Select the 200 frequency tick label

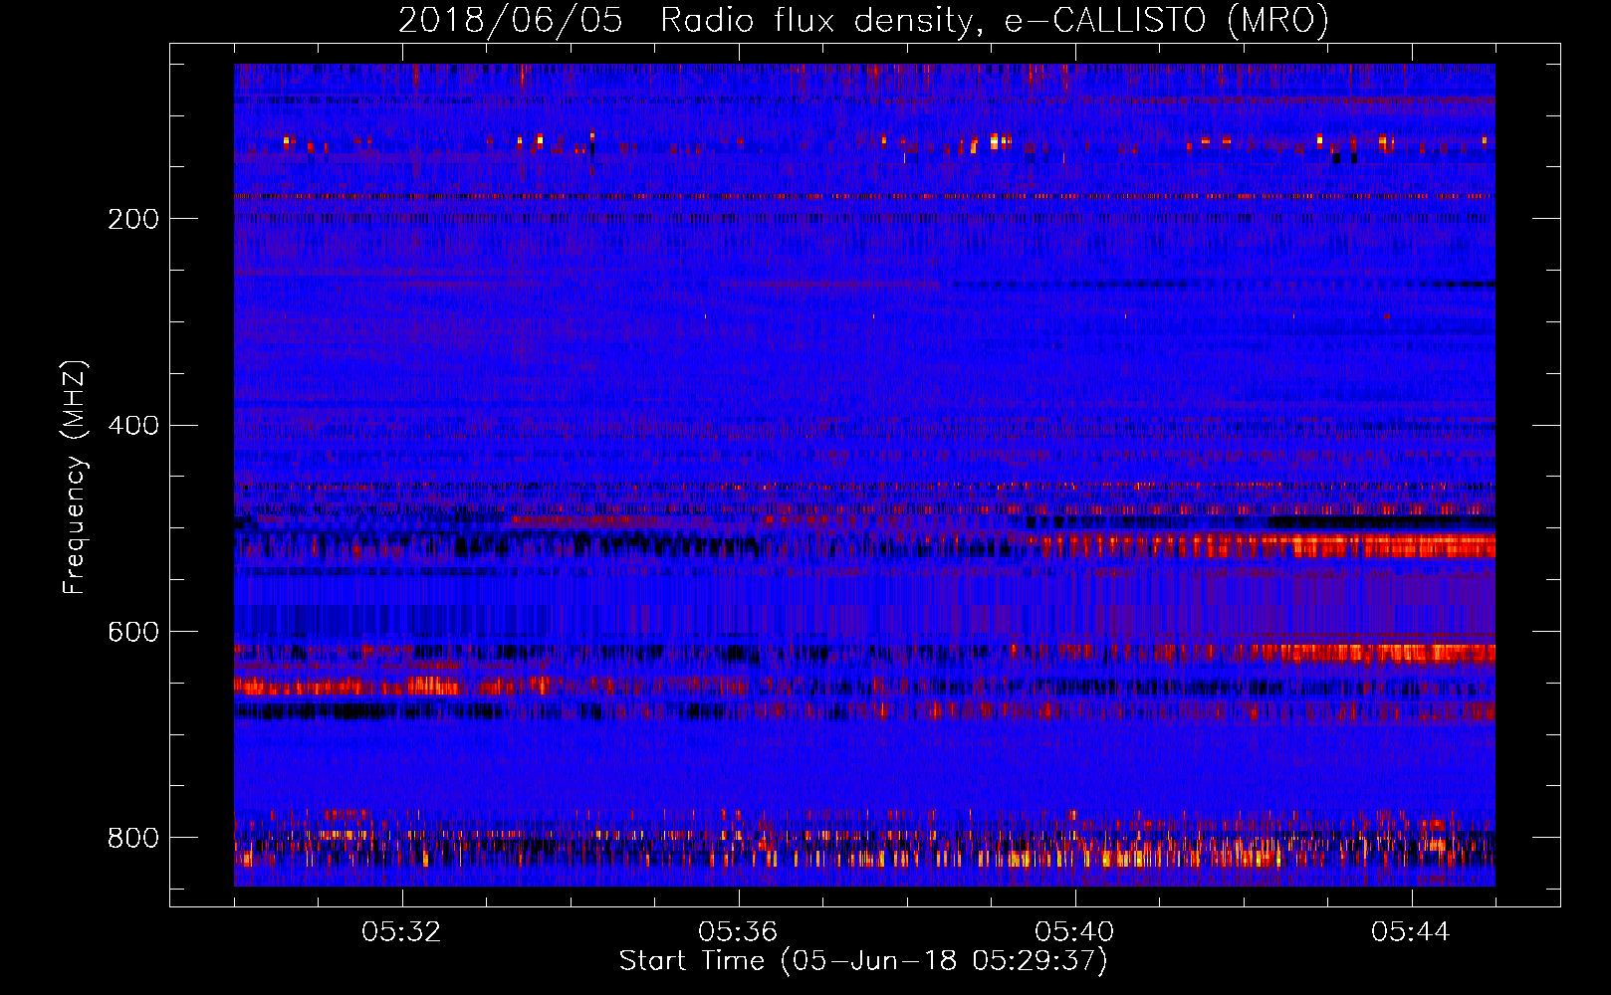(x=133, y=219)
